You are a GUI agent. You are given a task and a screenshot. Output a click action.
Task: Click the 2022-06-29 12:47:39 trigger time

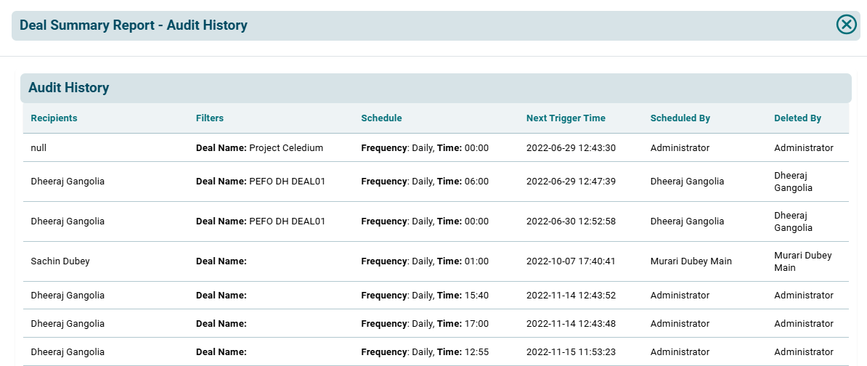point(571,181)
